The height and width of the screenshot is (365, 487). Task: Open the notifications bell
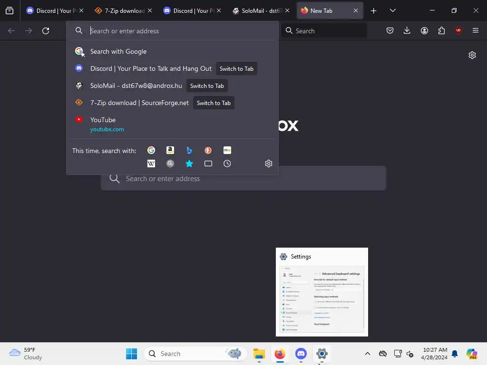455,354
